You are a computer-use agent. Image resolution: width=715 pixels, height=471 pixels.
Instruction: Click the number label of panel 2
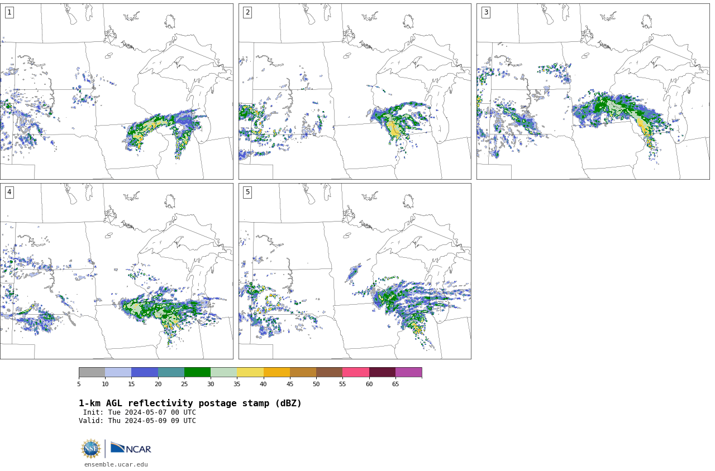(247, 12)
